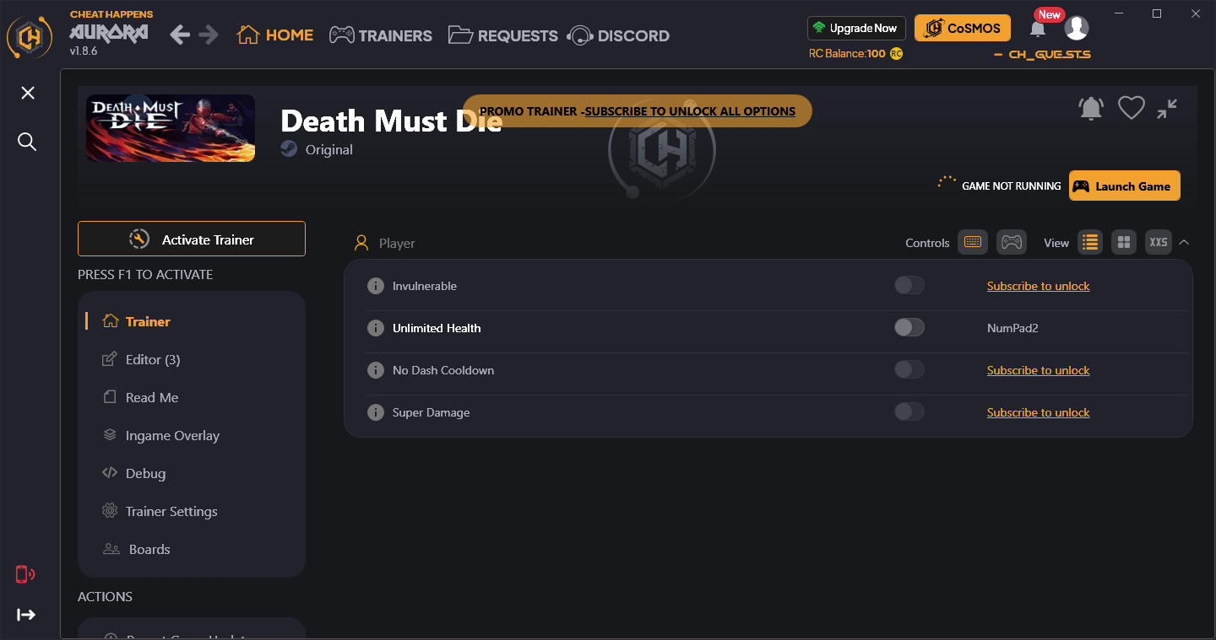Open the search panel in the sidebar
Screen dimensions: 1216x640
point(27,142)
